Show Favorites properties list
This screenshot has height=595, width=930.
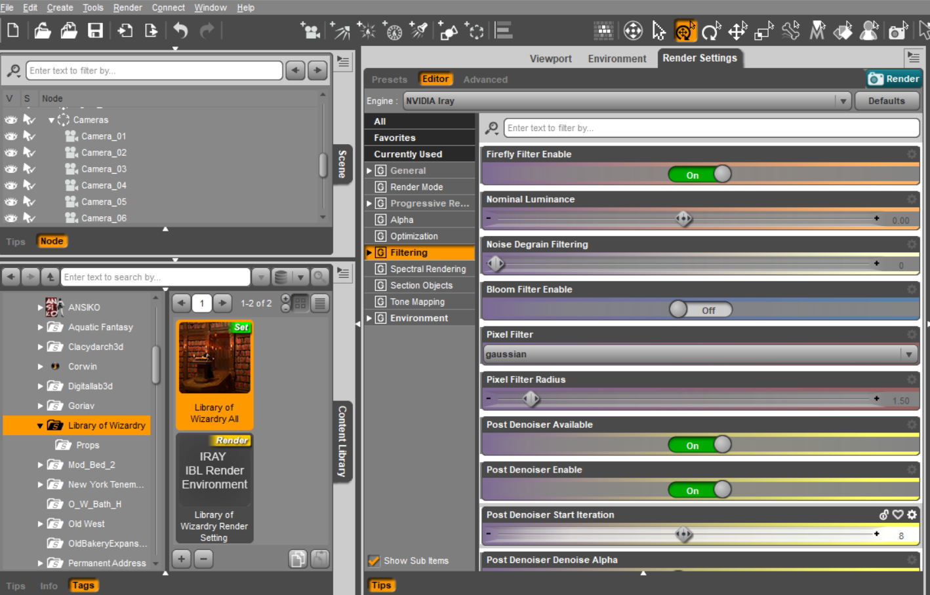click(420, 138)
